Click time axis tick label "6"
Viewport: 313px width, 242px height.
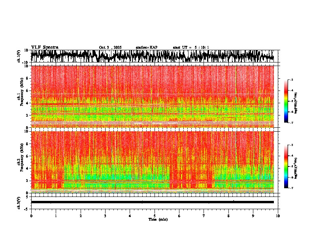pos(179,216)
